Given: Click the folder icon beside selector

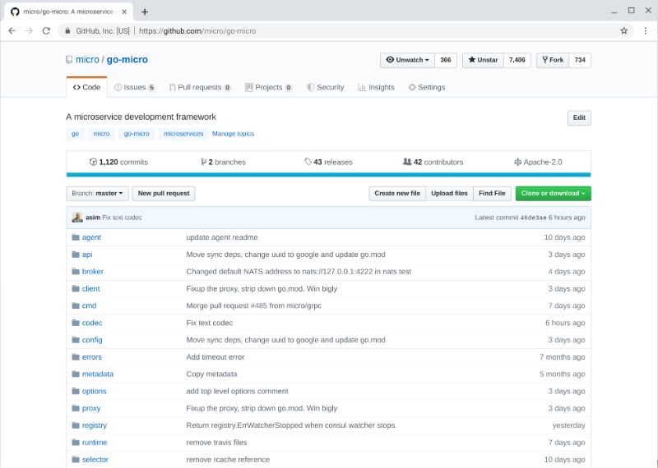Looking at the screenshot, I should (76, 459).
